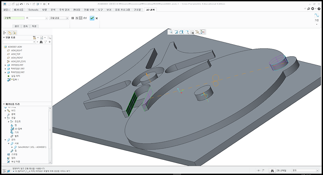Screen dimensions: 323x175
Task: Open the model tree show options icon
Action: click(x=42, y=37)
